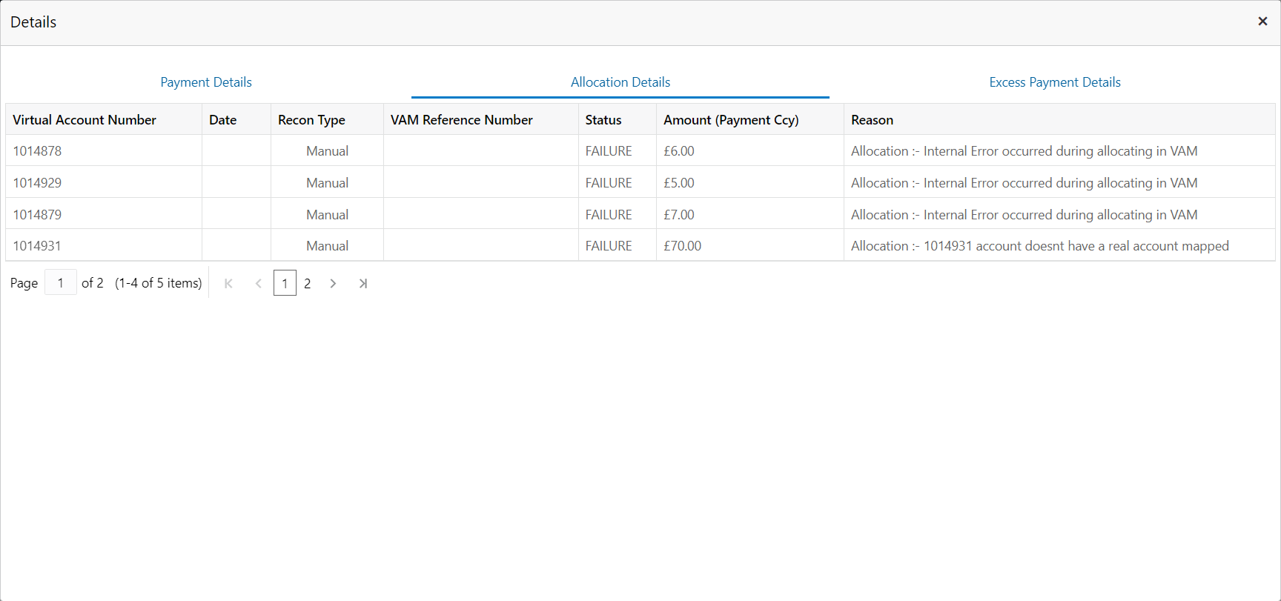Click the reason text for account 1014878
The image size is (1281, 601).
(1024, 150)
